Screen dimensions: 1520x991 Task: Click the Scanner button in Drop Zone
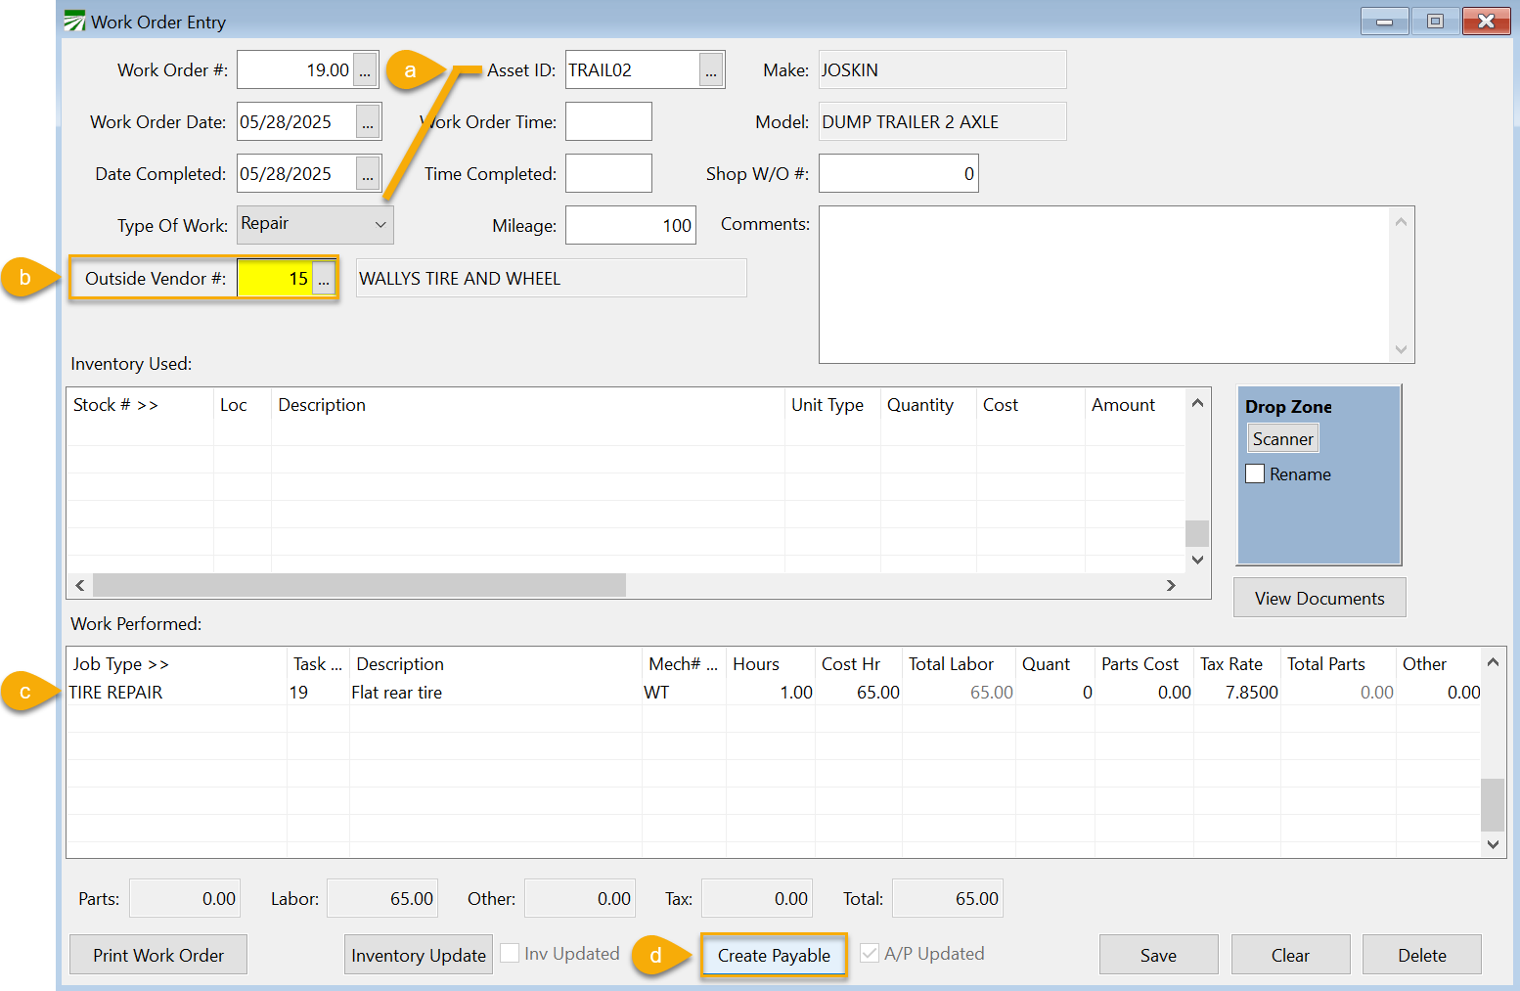tap(1282, 439)
